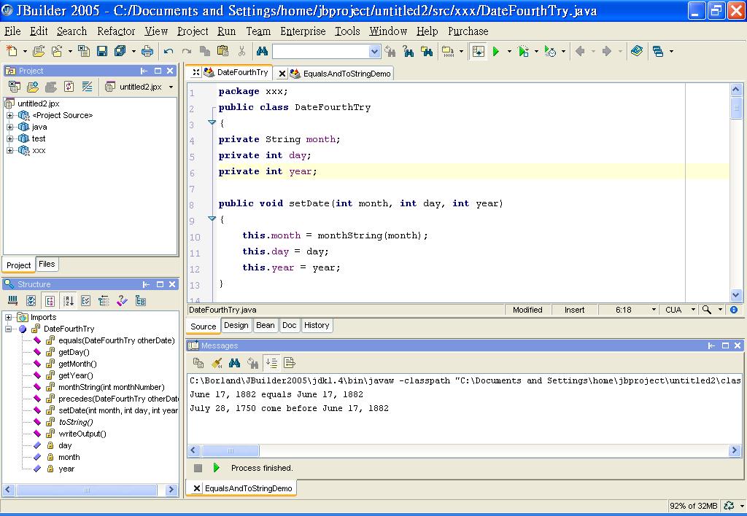Viewport: 747px width, 516px height.
Task: Click the Find binoculars icon in main toolbar
Action: tap(262, 51)
